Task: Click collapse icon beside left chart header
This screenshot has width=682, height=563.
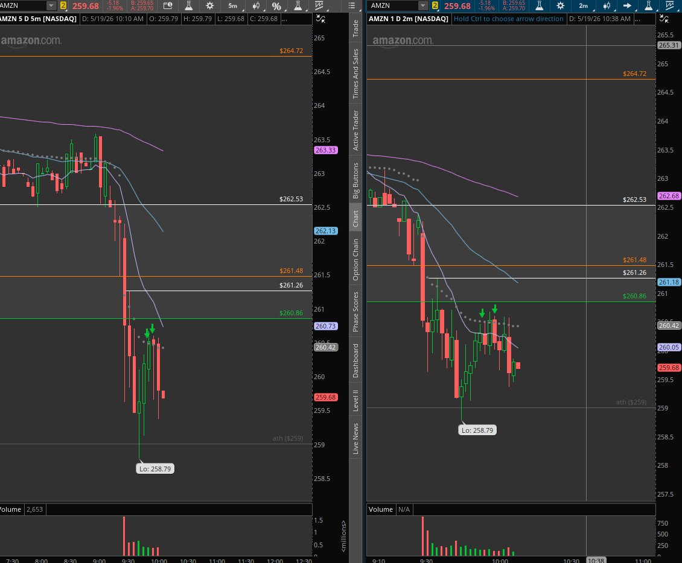Action: click(320, 18)
